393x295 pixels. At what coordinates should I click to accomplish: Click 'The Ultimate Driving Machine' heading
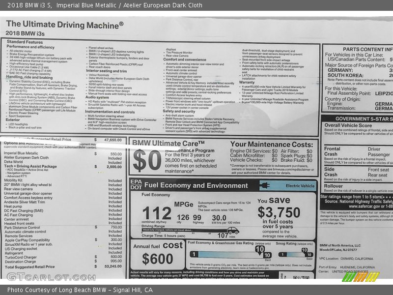click(65, 24)
